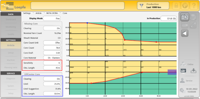This screenshot has height=99, width=200.
Task: Click the 1323 cell in lower chart
Action: coord(125,67)
